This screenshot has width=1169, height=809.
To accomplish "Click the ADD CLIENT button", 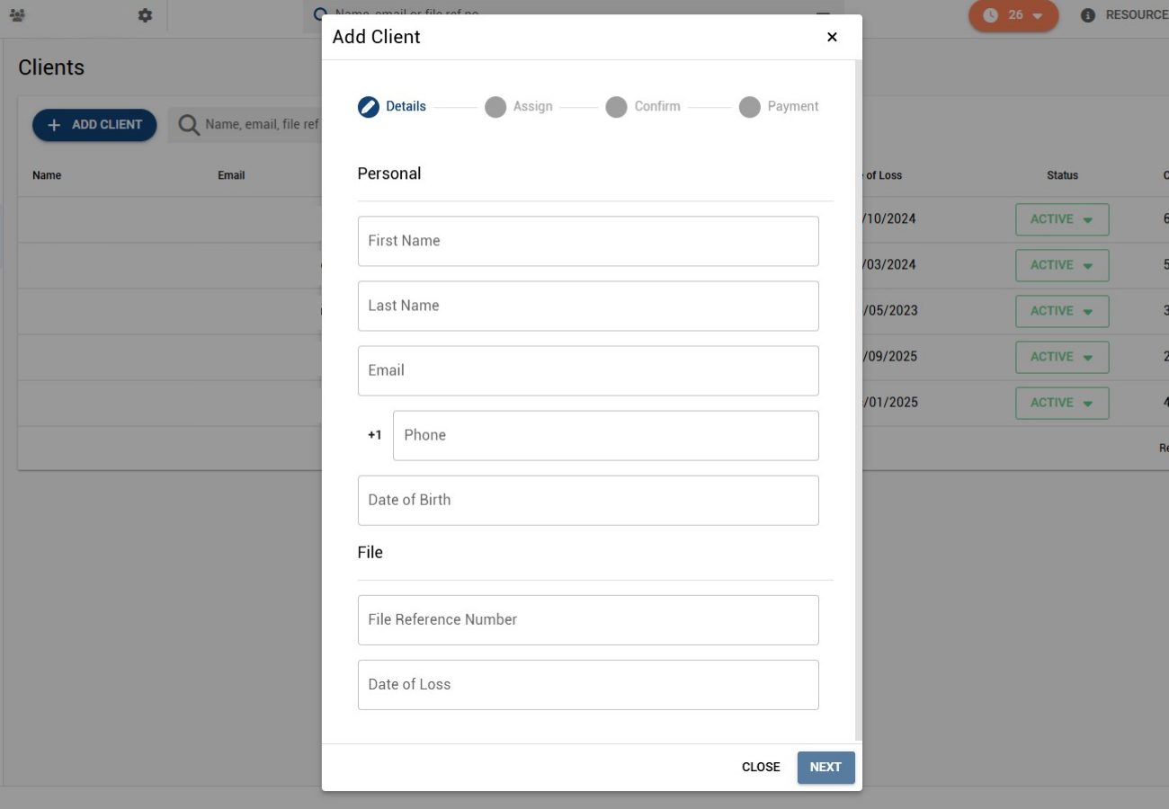I will tap(94, 125).
